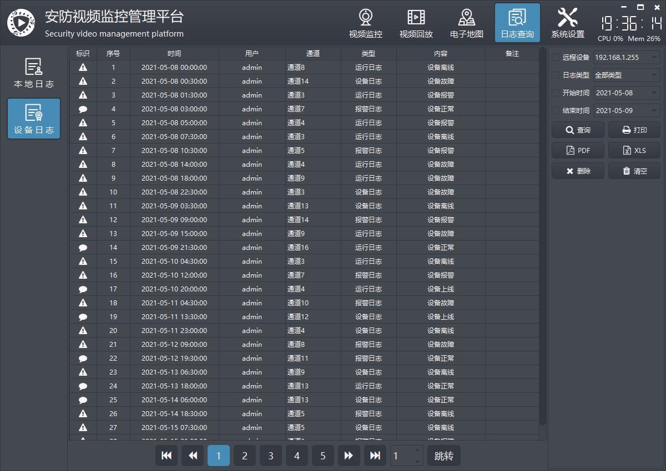Open the 电子地图 electronic map module

pos(466,23)
